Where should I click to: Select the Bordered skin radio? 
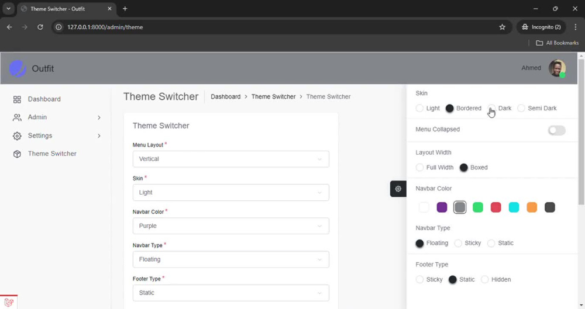449,108
